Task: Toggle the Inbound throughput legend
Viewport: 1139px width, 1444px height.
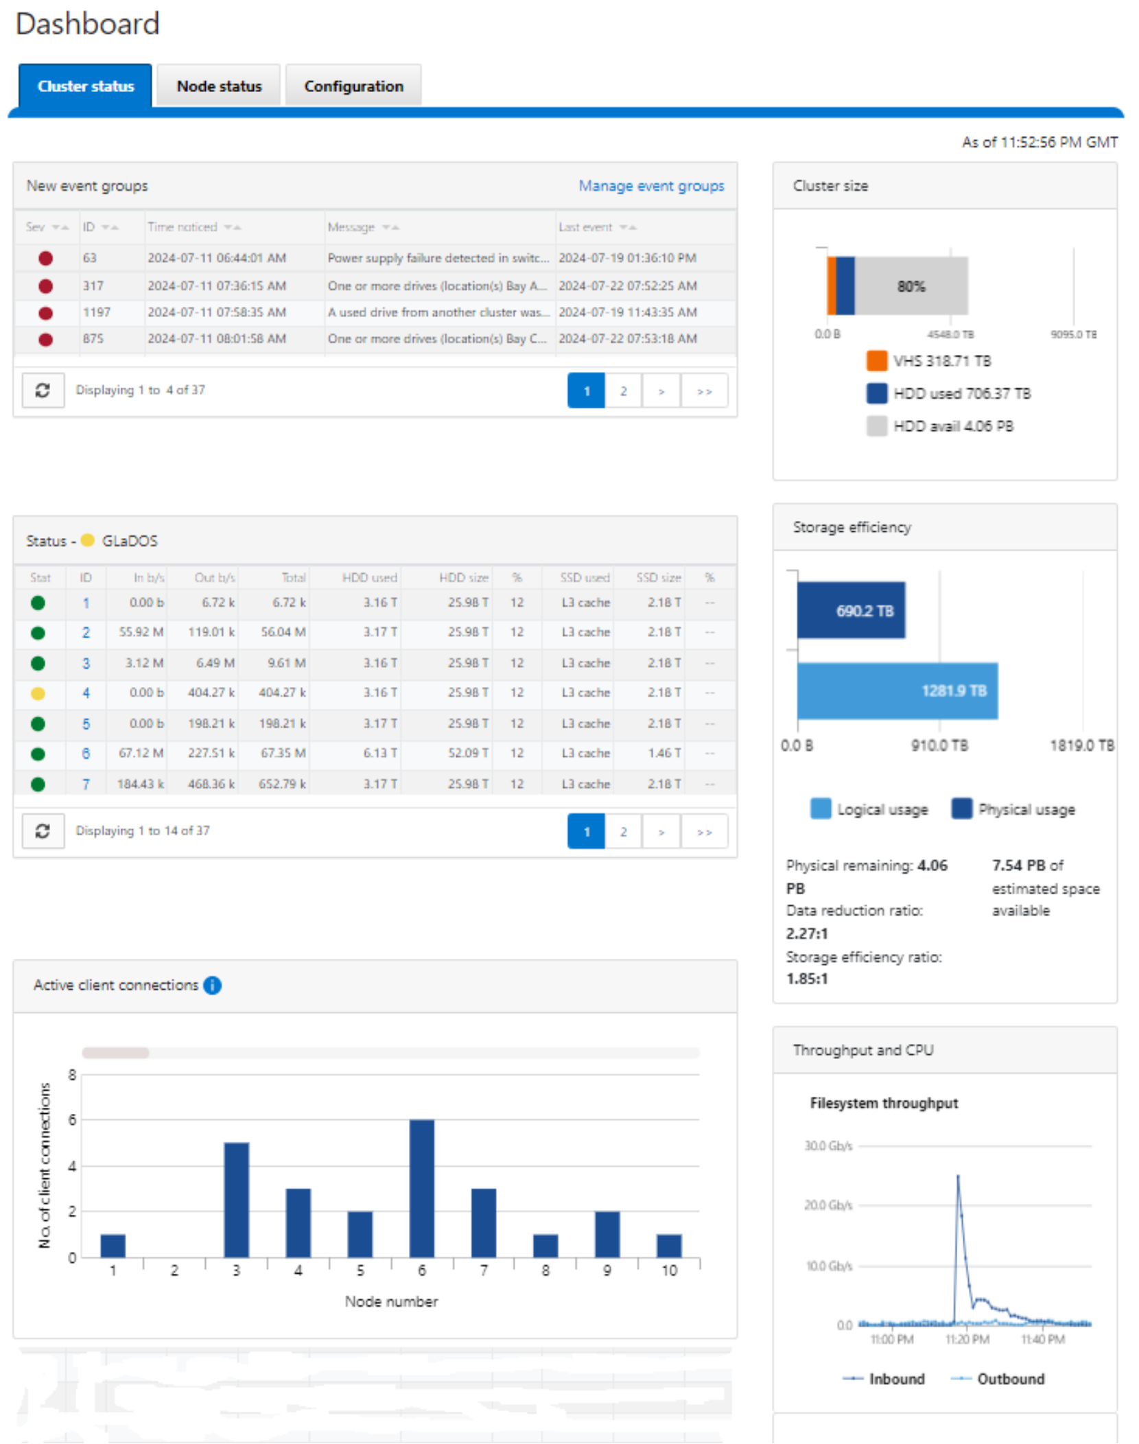Action: point(884,1379)
